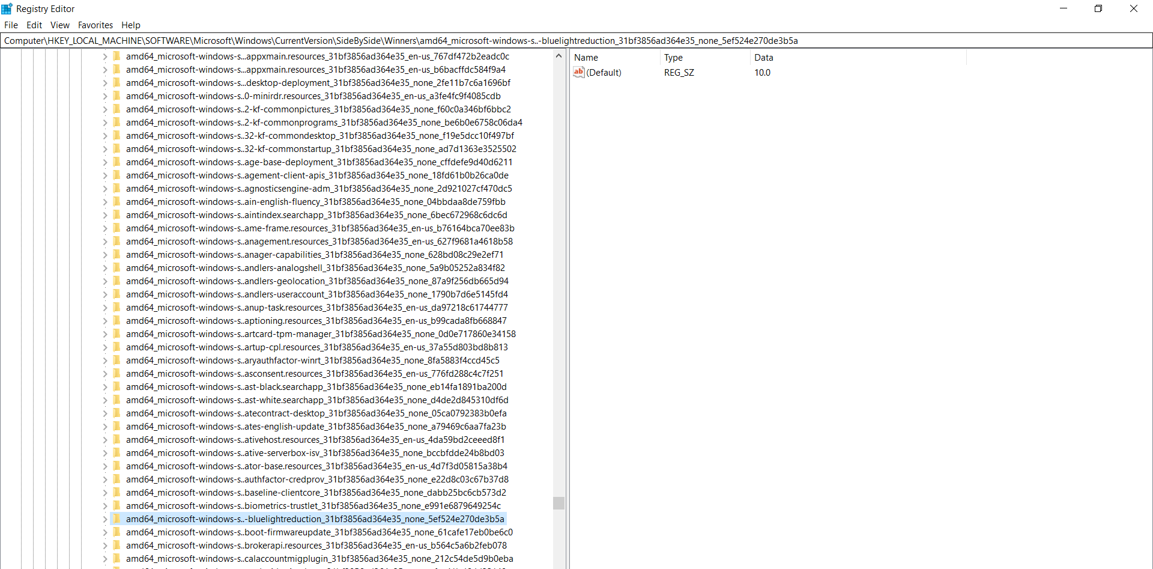Open the Edit menu

coord(34,25)
